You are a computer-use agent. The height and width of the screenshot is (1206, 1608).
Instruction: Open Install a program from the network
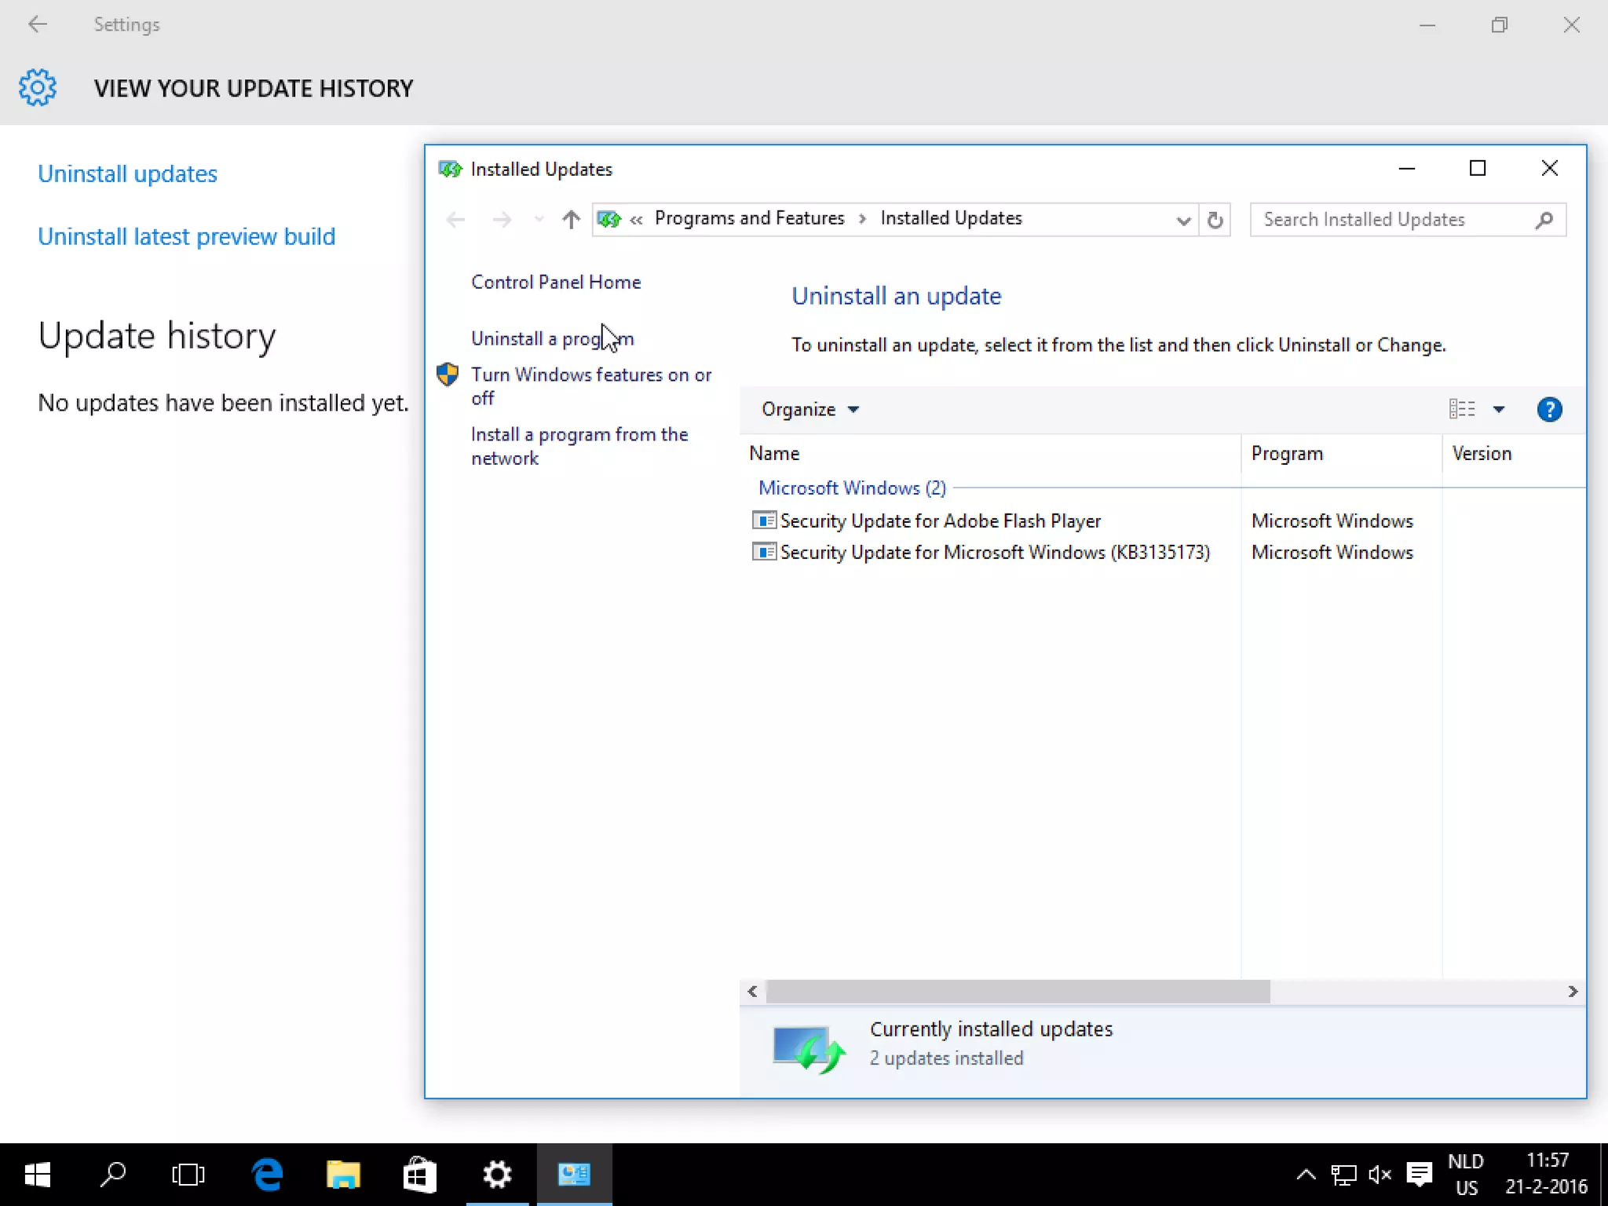tap(579, 446)
